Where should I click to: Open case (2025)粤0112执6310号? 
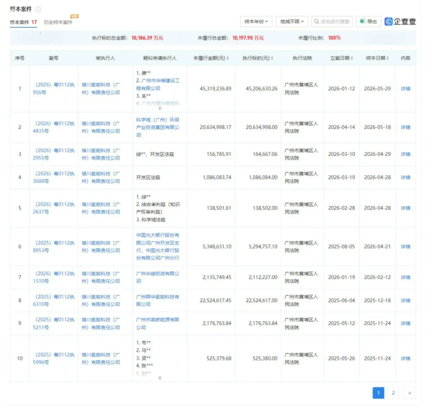click(x=53, y=301)
